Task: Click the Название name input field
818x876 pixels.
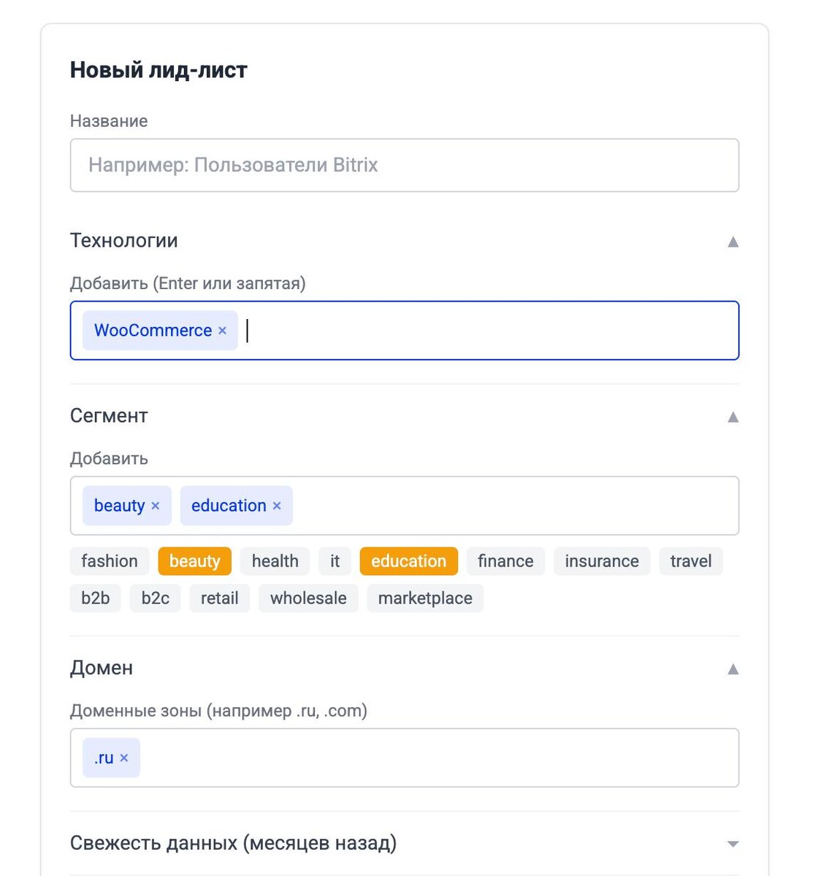Action: click(x=405, y=166)
